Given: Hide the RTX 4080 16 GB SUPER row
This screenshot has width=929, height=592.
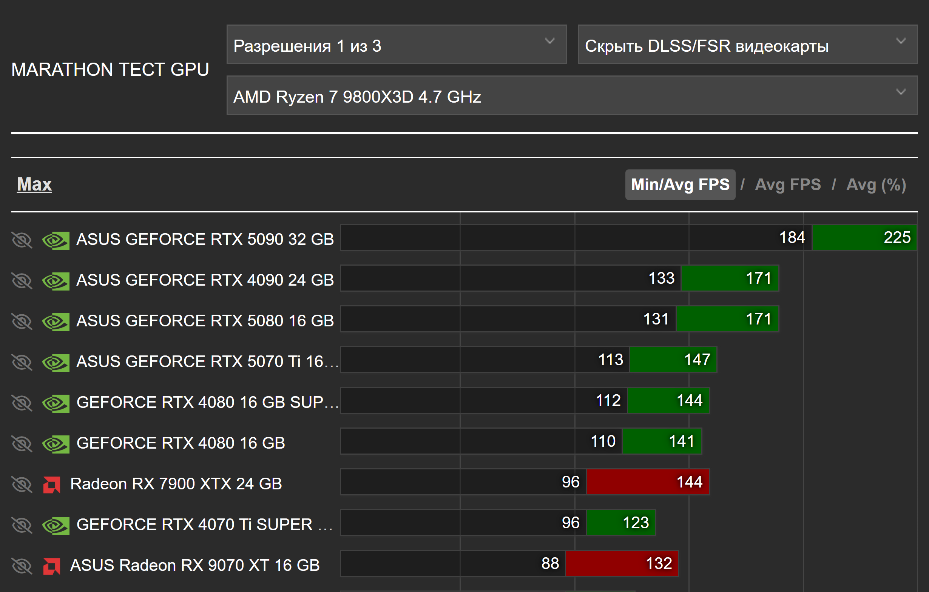Looking at the screenshot, I should (22, 403).
